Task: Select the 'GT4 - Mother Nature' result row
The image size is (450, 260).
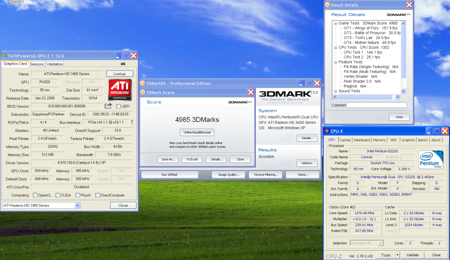Action: point(370,43)
